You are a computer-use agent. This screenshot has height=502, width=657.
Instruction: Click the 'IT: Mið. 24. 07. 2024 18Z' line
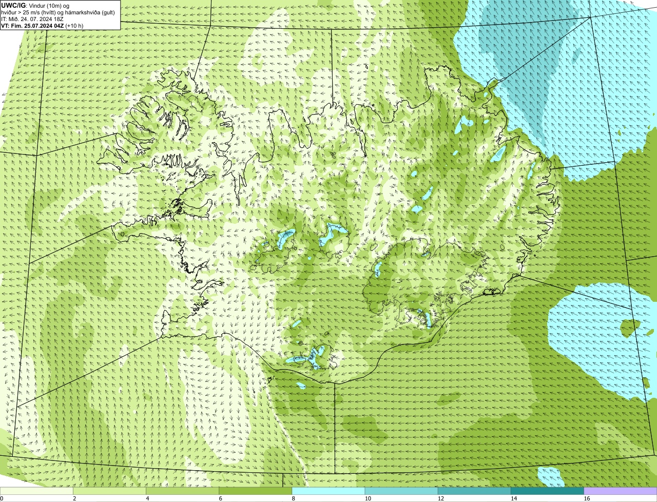33,19
